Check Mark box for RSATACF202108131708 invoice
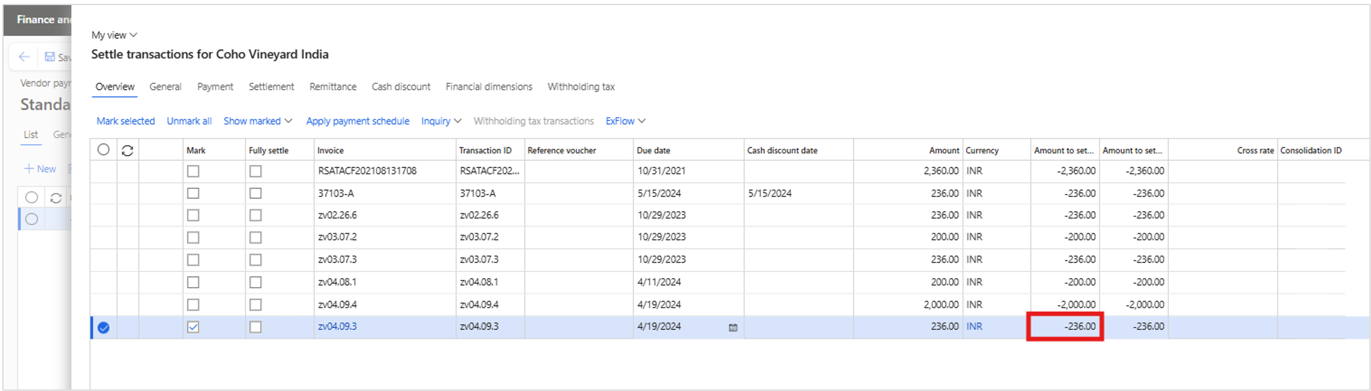This screenshot has width=1371, height=391. (x=193, y=171)
